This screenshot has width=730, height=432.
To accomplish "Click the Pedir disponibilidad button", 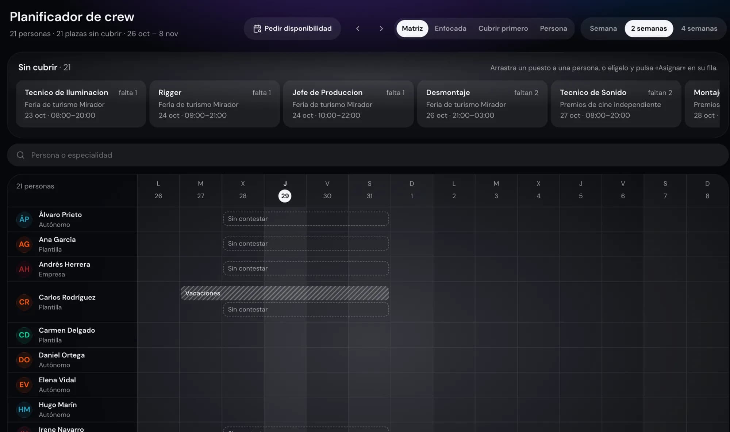I will pos(292,28).
